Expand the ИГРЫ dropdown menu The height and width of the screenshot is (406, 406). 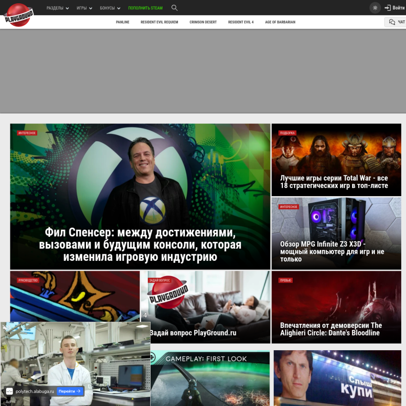[x=85, y=8]
